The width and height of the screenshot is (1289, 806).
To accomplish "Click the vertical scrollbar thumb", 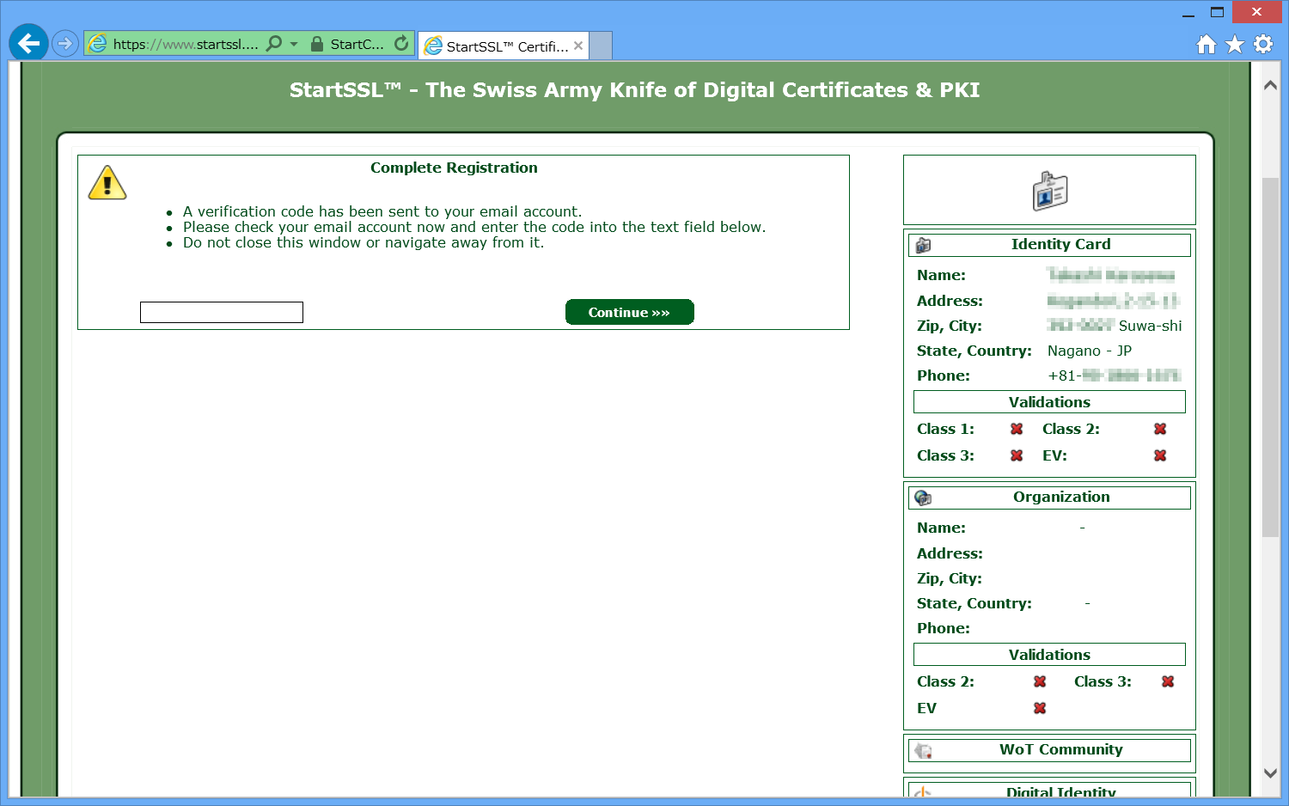I will [x=1270, y=357].
